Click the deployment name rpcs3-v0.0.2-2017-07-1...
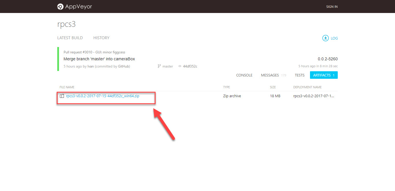Viewport: 395px width, 191px height. coord(314,96)
